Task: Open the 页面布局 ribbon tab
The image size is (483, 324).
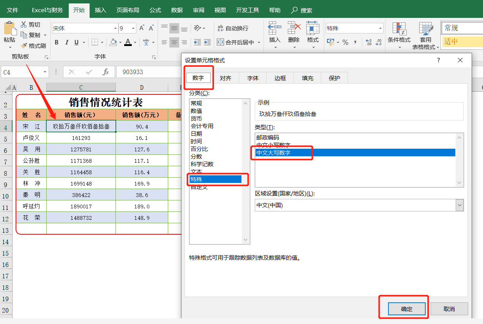Action: [x=128, y=10]
